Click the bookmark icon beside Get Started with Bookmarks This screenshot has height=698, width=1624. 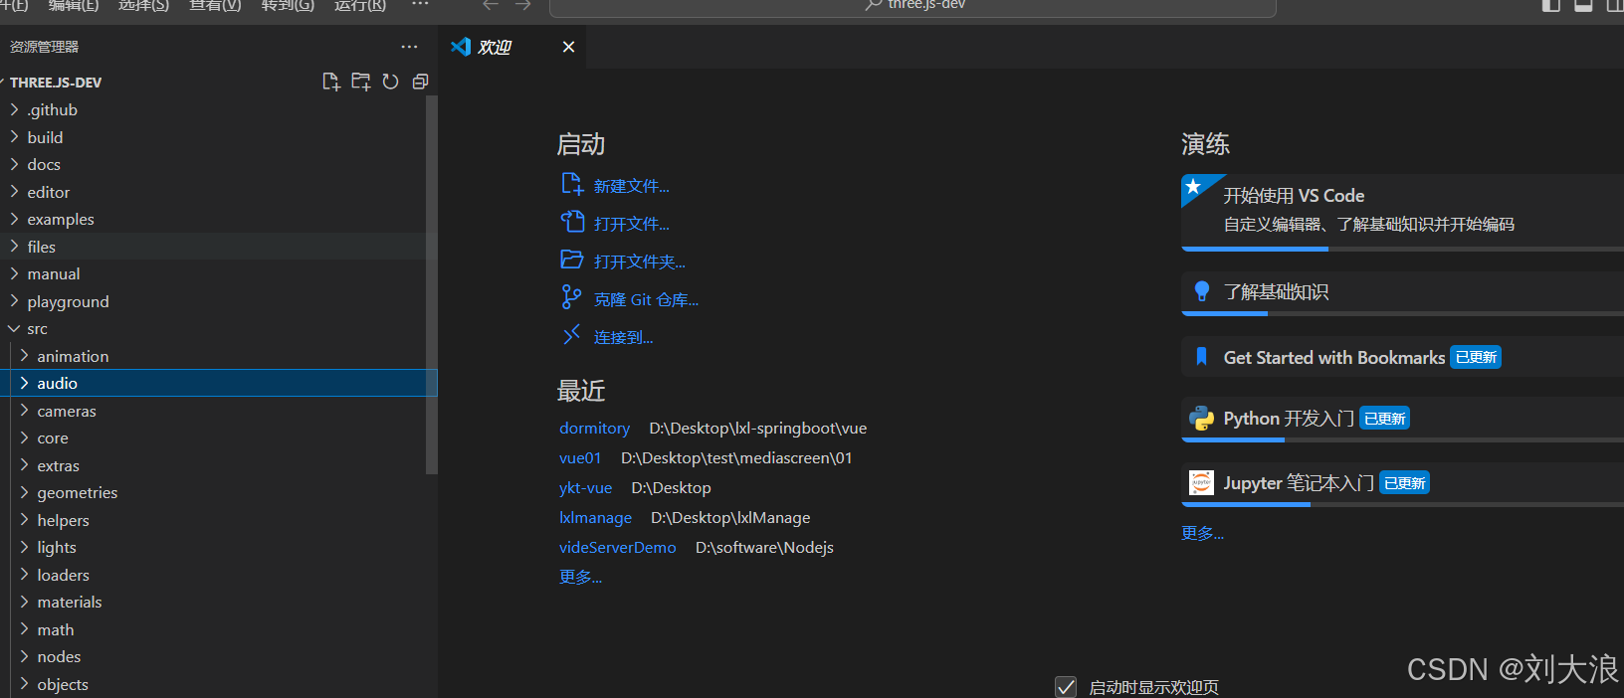click(x=1202, y=357)
